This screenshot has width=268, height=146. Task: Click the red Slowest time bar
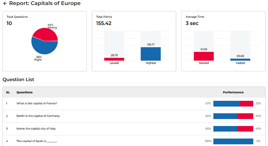coord(204,56)
